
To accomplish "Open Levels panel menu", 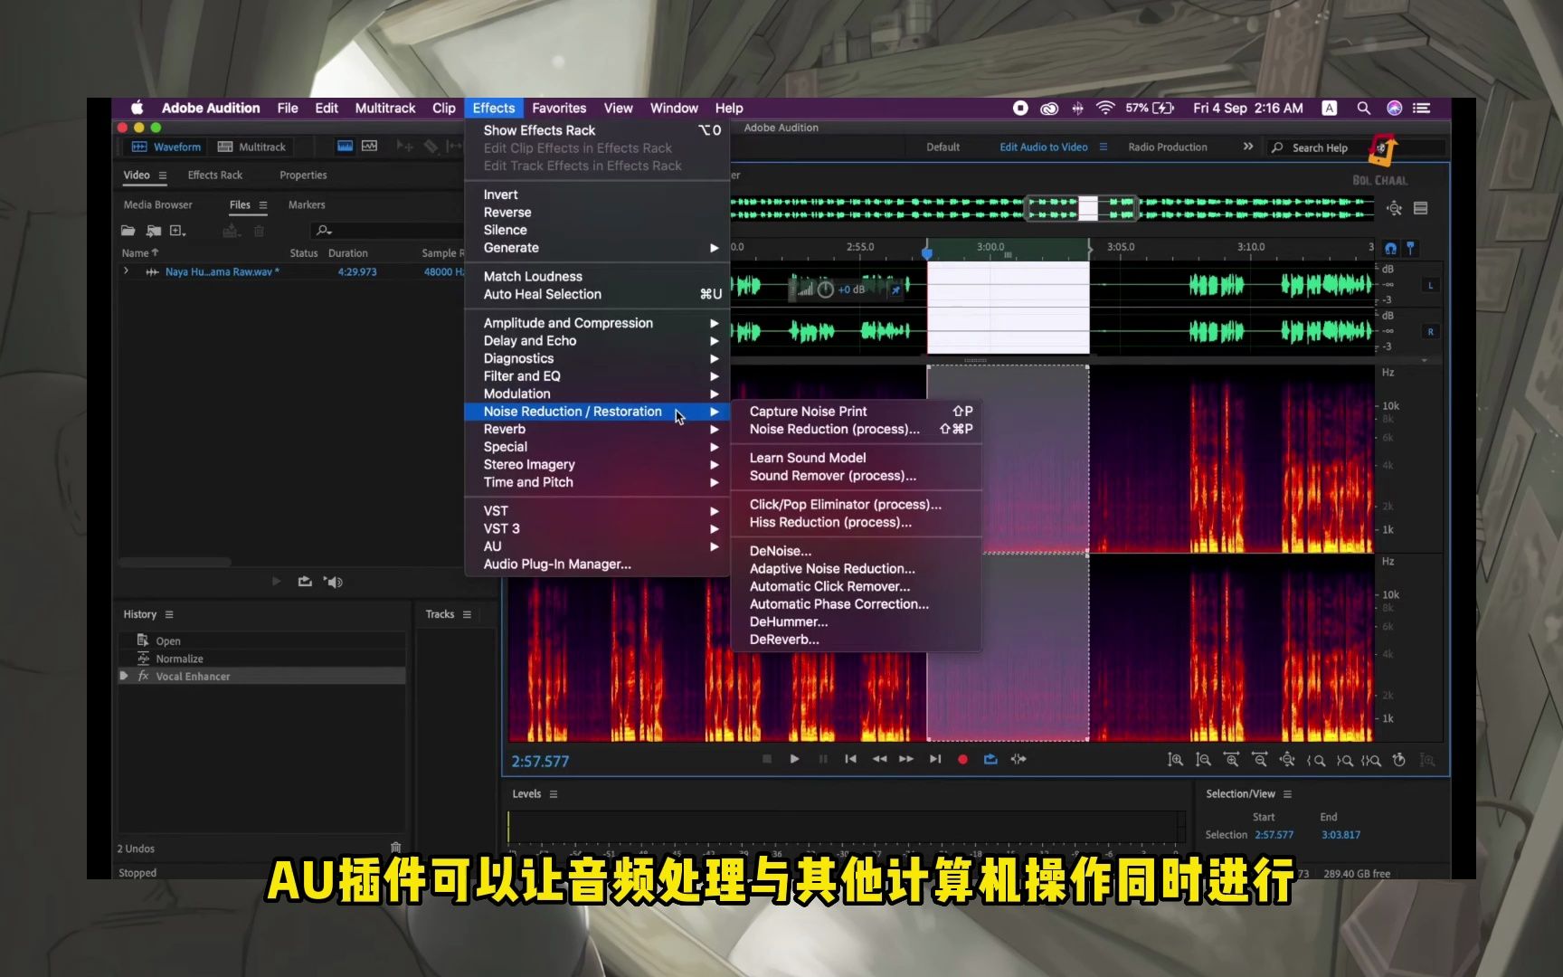I will 554,794.
